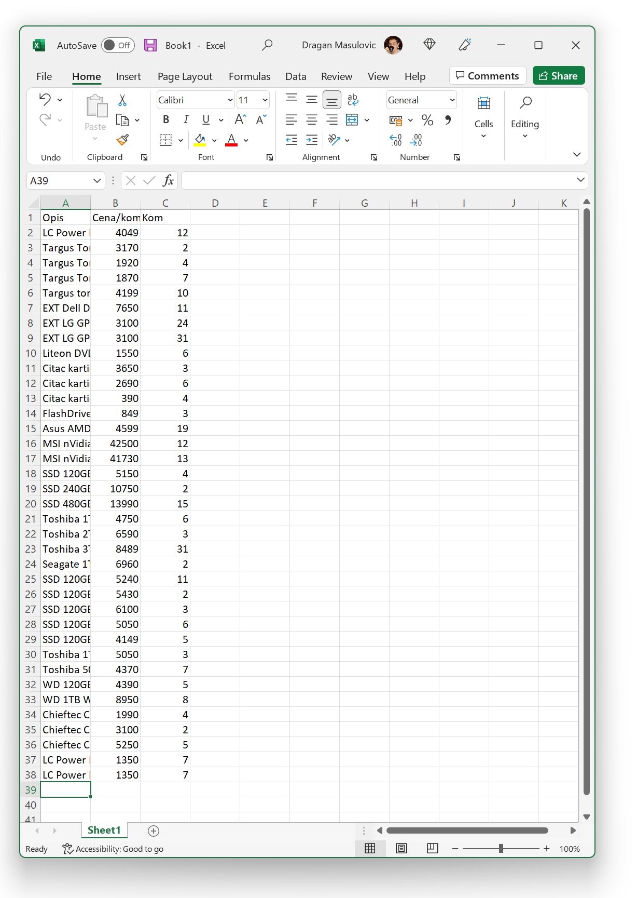This screenshot has width=637, height=898.
Task: Toggle Underline formatting
Action: (x=206, y=119)
